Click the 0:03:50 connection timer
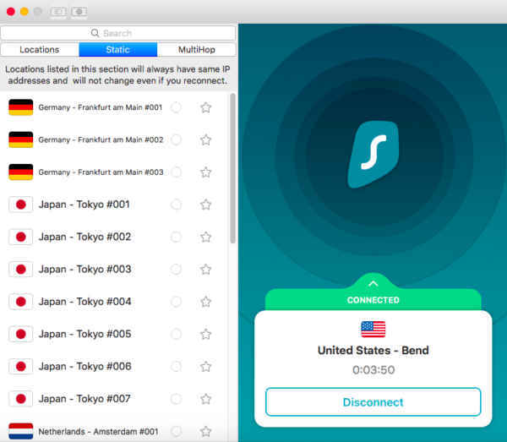Viewport: 507px width, 442px height. pyautogui.click(x=373, y=369)
